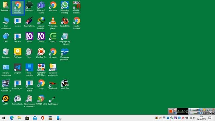
Task: Select the ish haqim Chrome shortcut
Action: [x=53, y=53]
